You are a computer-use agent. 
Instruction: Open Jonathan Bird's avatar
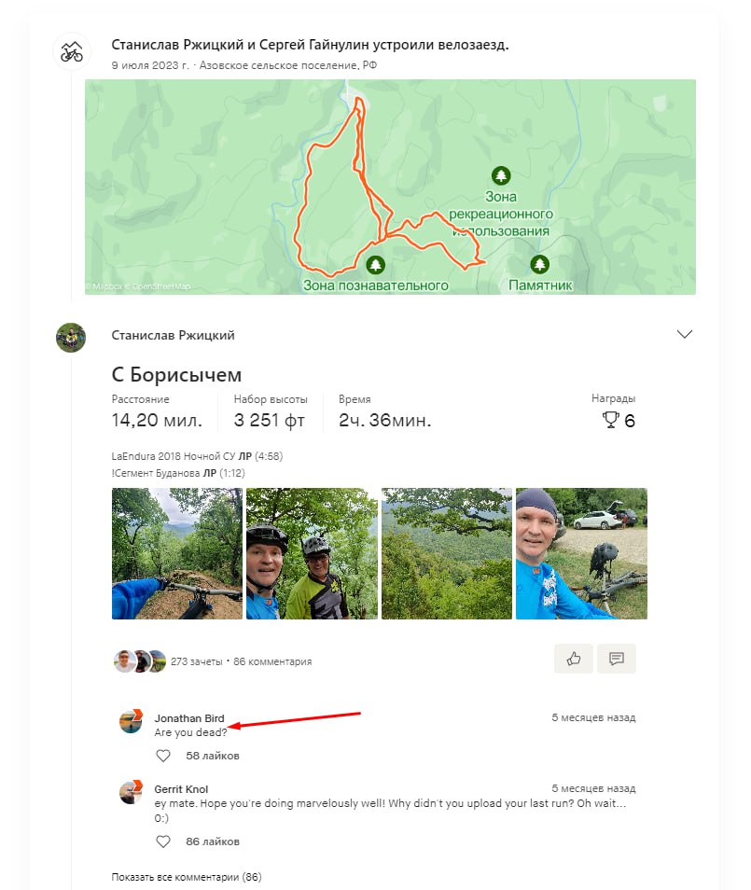(x=131, y=721)
